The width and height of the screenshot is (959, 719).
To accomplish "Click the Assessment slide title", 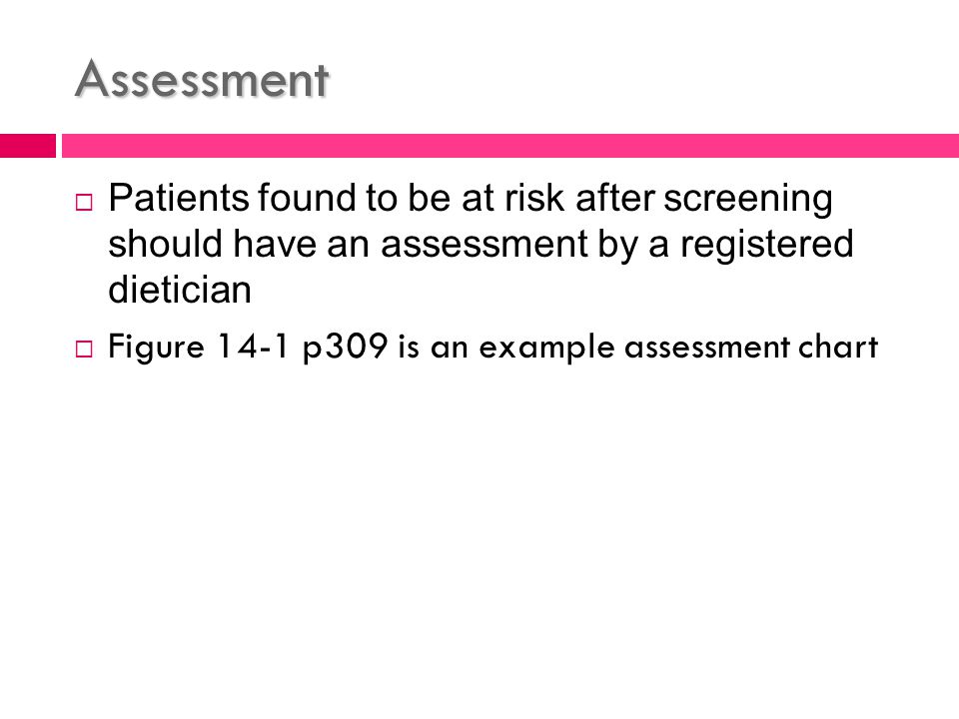I will [202, 79].
